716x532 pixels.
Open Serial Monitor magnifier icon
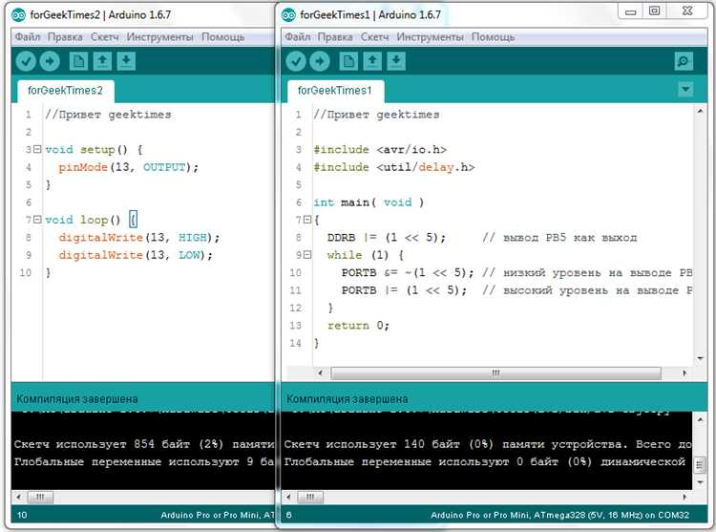coord(684,61)
